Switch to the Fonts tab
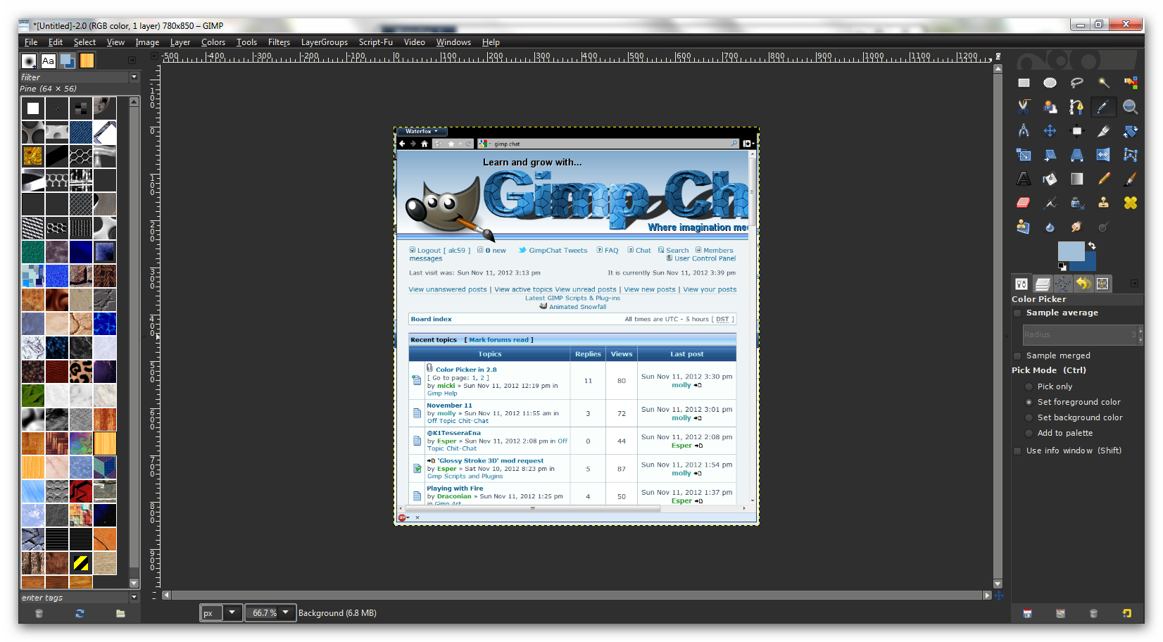 (x=48, y=61)
